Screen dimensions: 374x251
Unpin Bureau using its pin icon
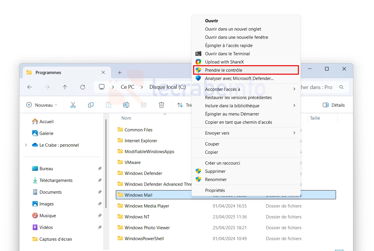click(x=100, y=169)
